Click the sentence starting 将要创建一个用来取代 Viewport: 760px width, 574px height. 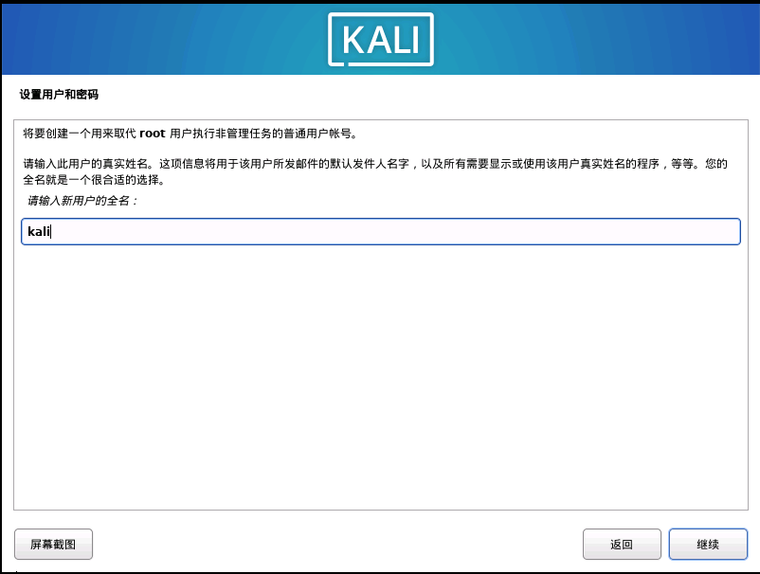click(190, 134)
